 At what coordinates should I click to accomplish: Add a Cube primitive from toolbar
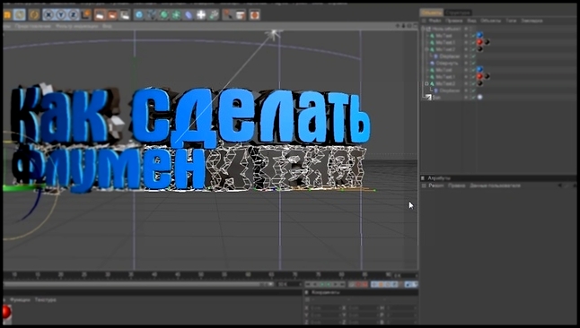(138, 15)
